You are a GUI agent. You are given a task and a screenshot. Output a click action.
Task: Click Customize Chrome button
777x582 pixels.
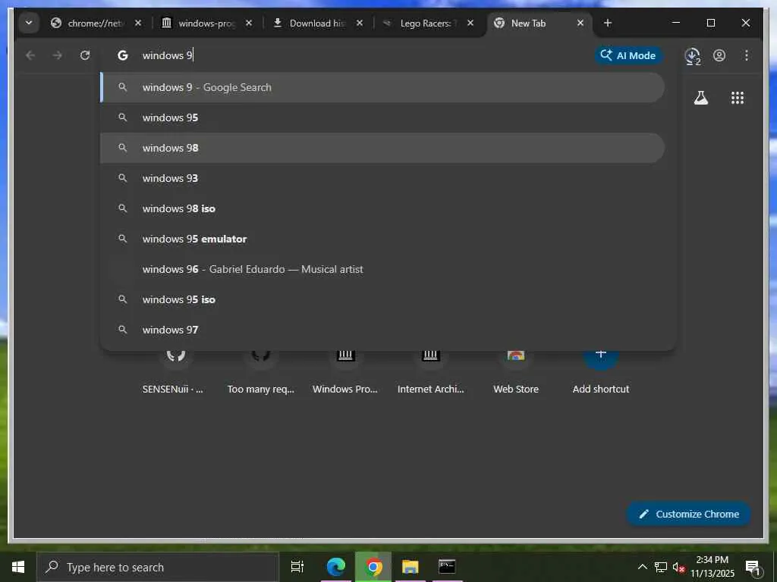689,514
